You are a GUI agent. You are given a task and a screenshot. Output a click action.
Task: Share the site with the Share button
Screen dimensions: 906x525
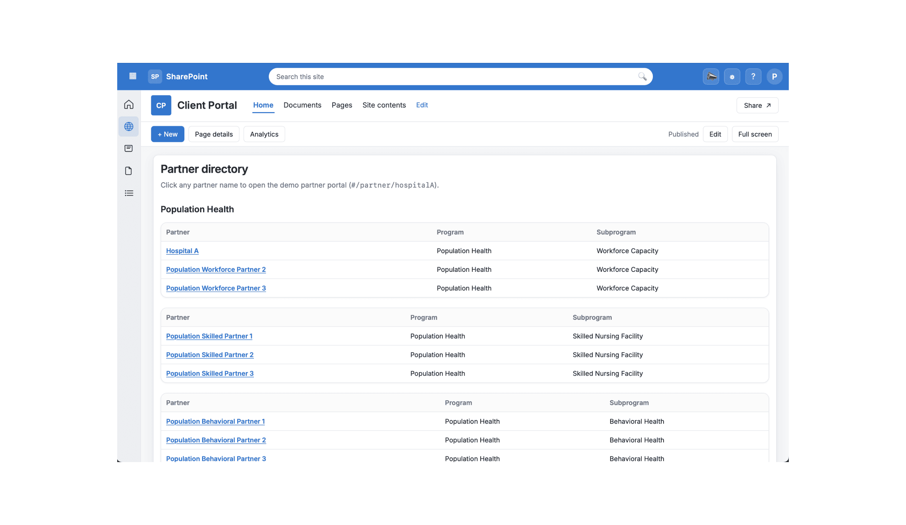(x=757, y=105)
